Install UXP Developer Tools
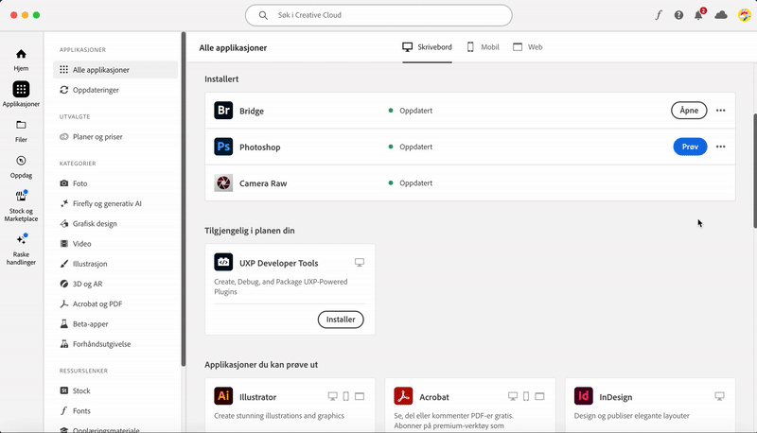Viewport: 757px width, 433px height. tap(341, 320)
